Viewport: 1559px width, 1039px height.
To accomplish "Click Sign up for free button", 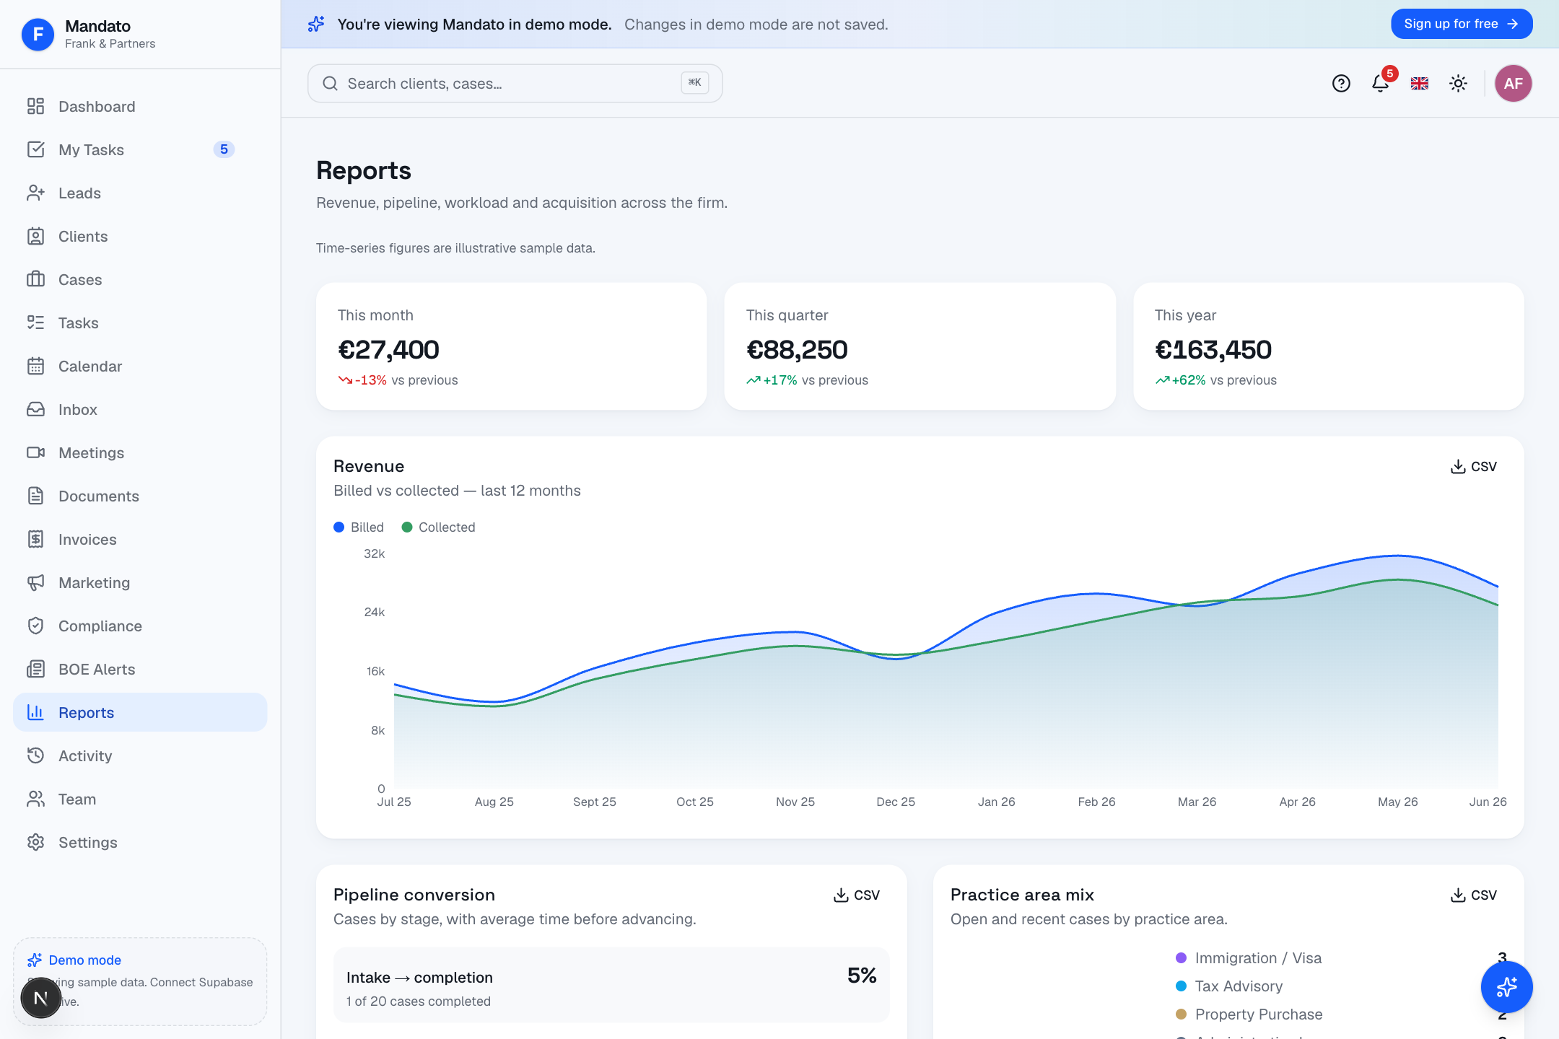I will (1461, 24).
